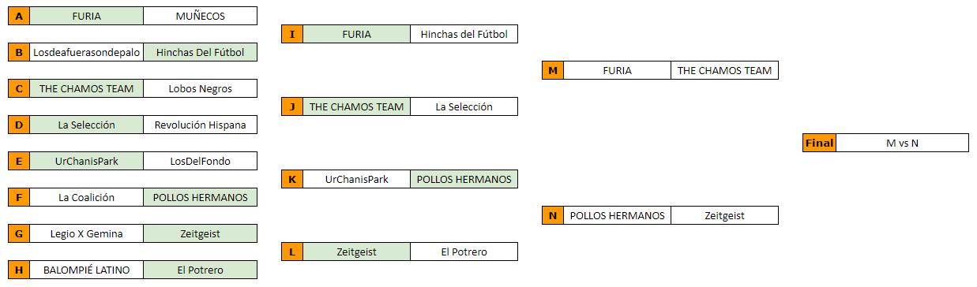This screenshot has height=287, width=977.
Task: Click BALOMPIÉ LATINO in match H
Action: 87,270
